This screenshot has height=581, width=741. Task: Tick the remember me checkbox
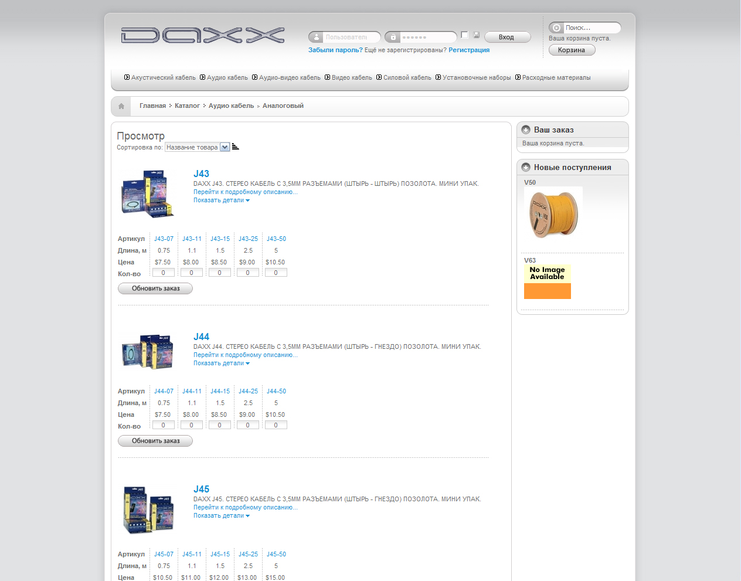(464, 35)
